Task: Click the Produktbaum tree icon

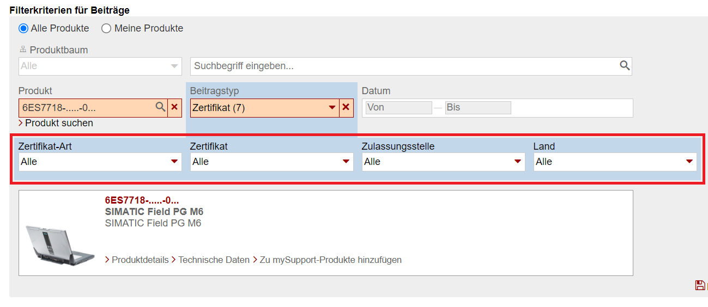Action: pos(23,50)
